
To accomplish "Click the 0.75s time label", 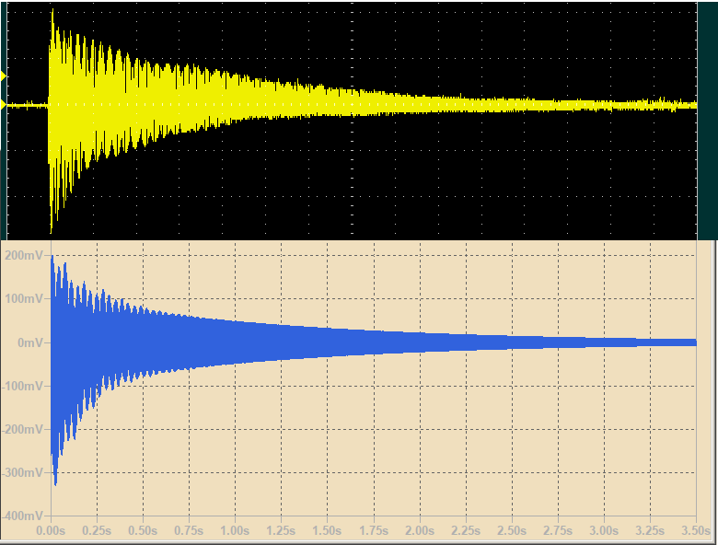I will 189,531.
